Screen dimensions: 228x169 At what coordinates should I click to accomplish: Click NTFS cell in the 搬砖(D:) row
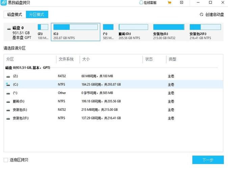coord(61,101)
